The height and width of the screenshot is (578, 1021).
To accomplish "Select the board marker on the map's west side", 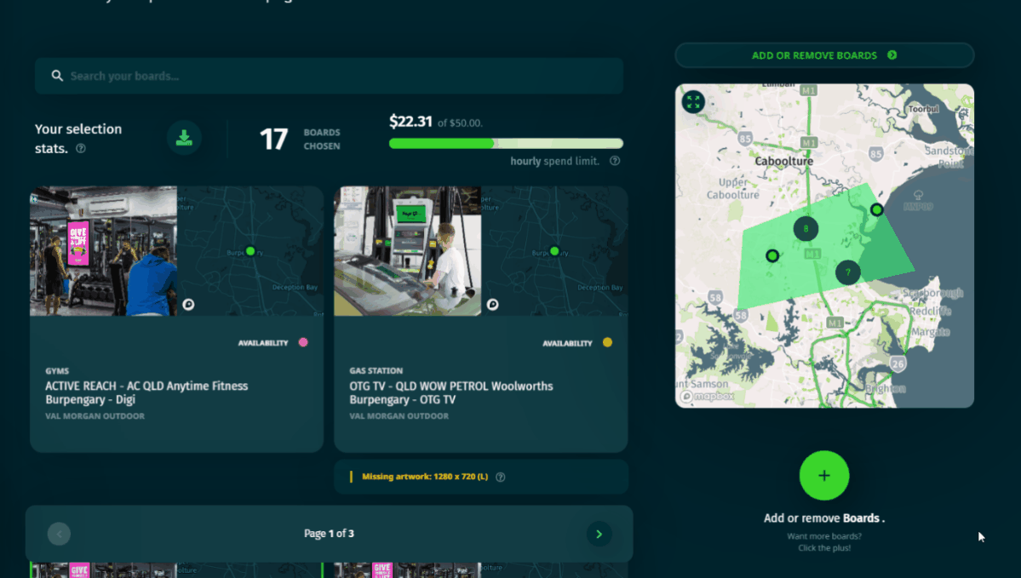I will (x=772, y=256).
